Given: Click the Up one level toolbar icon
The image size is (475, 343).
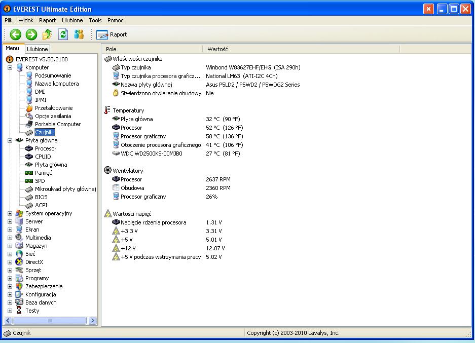Looking at the screenshot, I should (x=47, y=34).
